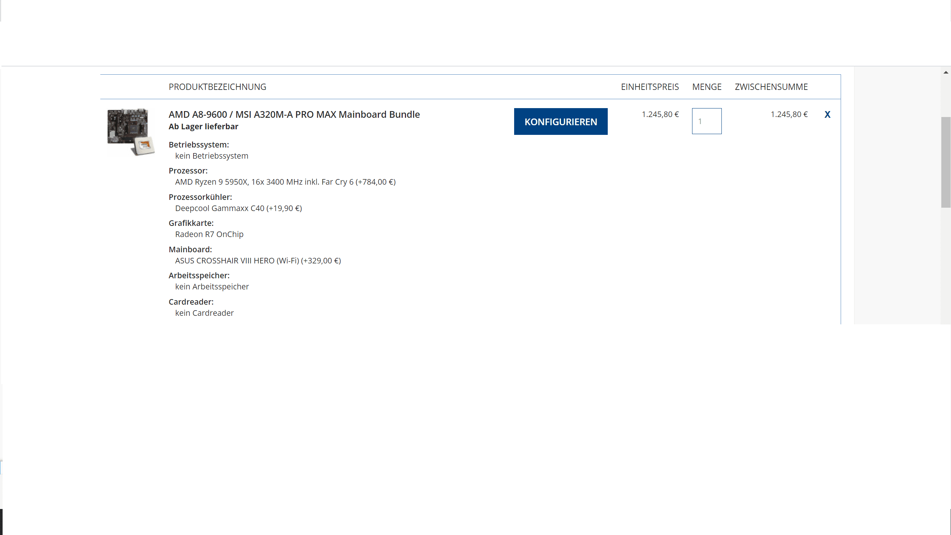Click the unit price 1.245,80 € under Einheitspreis
This screenshot has height=535, width=951.
click(x=660, y=115)
